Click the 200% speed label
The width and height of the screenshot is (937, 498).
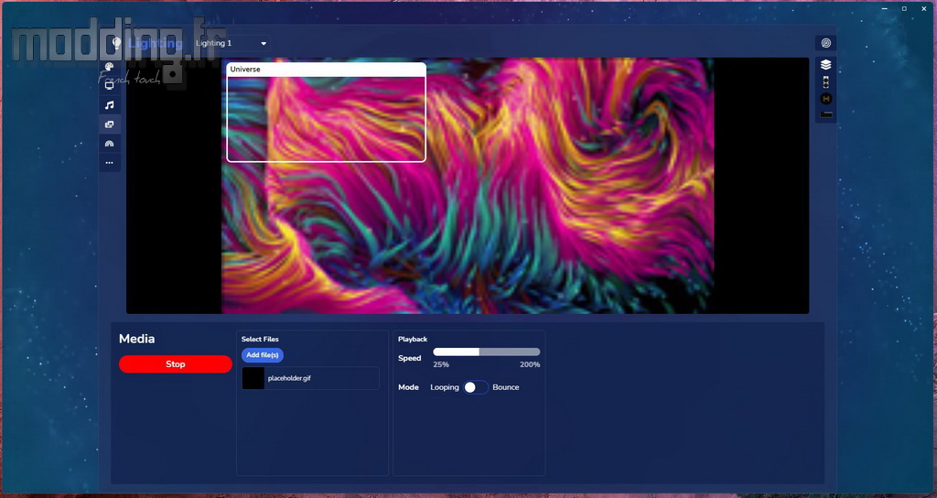pyautogui.click(x=530, y=364)
